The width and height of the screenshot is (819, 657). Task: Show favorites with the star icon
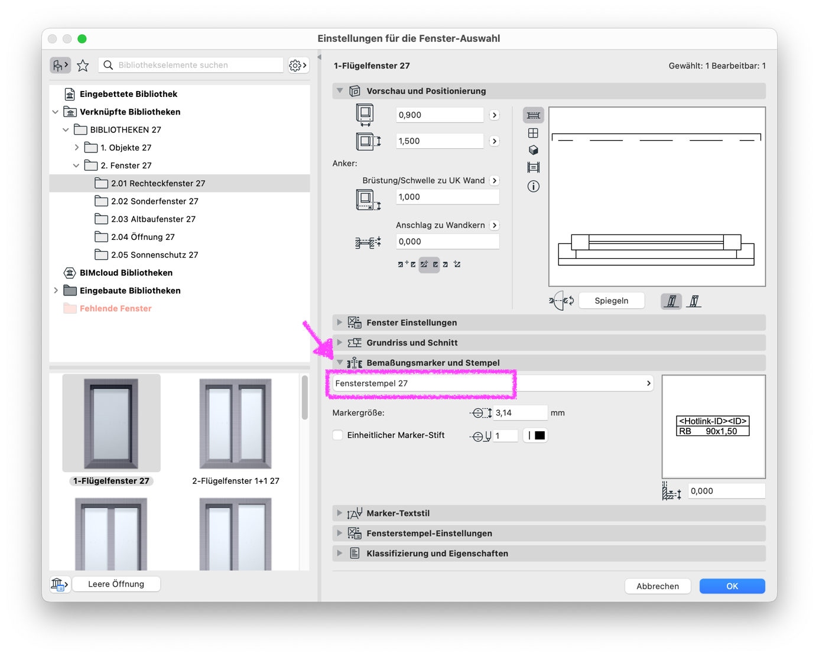click(83, 65)
